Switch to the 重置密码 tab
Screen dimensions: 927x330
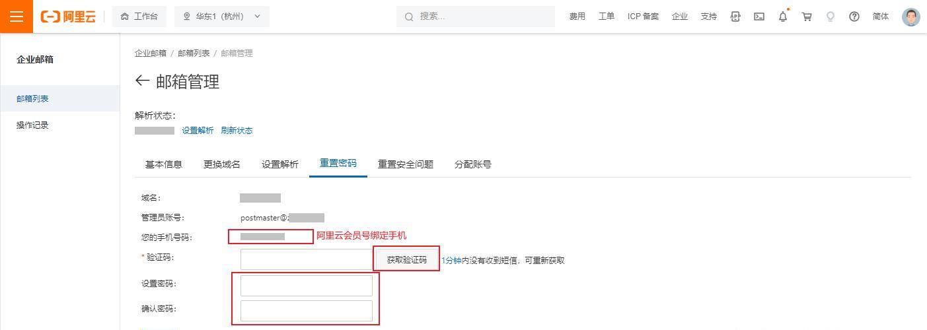[338, 164]
